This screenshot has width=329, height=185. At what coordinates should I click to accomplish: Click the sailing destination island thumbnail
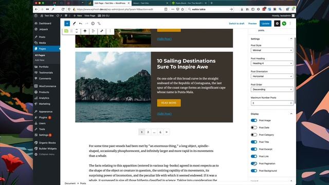point(113,87)
